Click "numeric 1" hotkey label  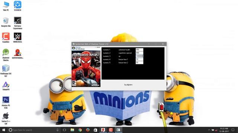pyautogui.click(x=107, y=50)
